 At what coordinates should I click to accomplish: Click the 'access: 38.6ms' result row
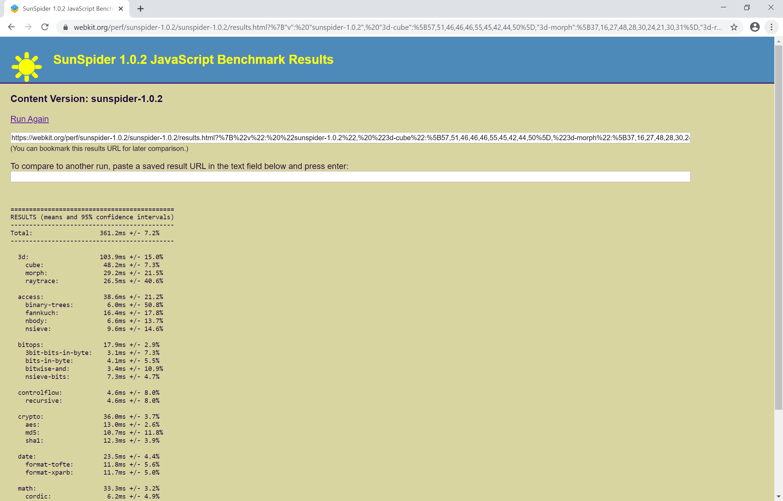[91, 297]
